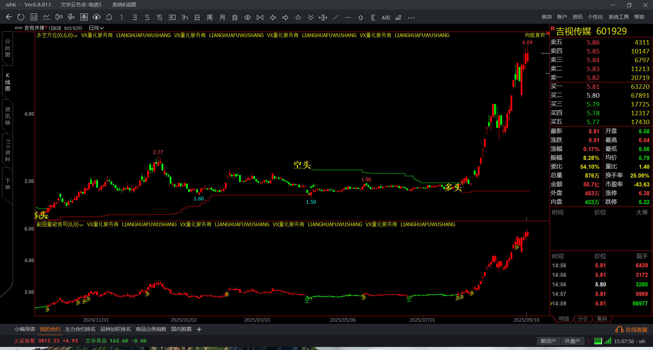
Task: Open the 个性化 menu
Action: click(x=595, y=17)
